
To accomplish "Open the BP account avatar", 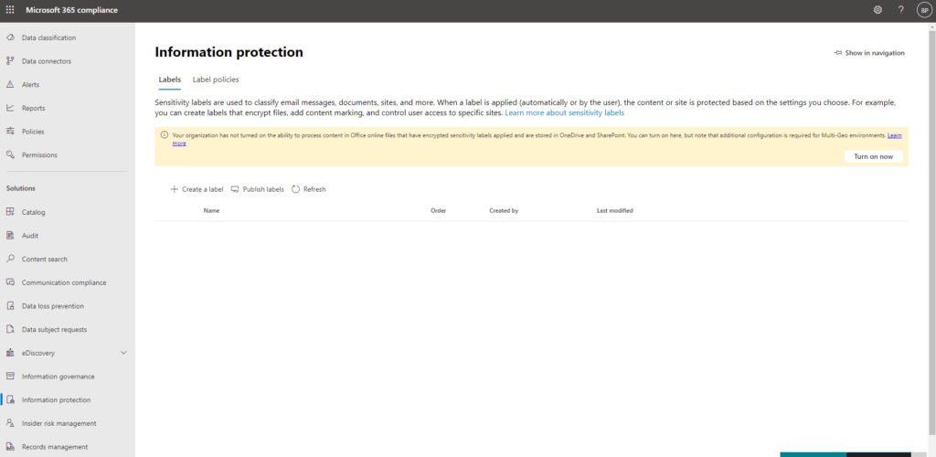I will [924, 10].
